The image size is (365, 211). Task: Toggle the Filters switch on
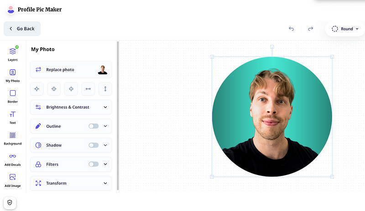coord(94,164)
